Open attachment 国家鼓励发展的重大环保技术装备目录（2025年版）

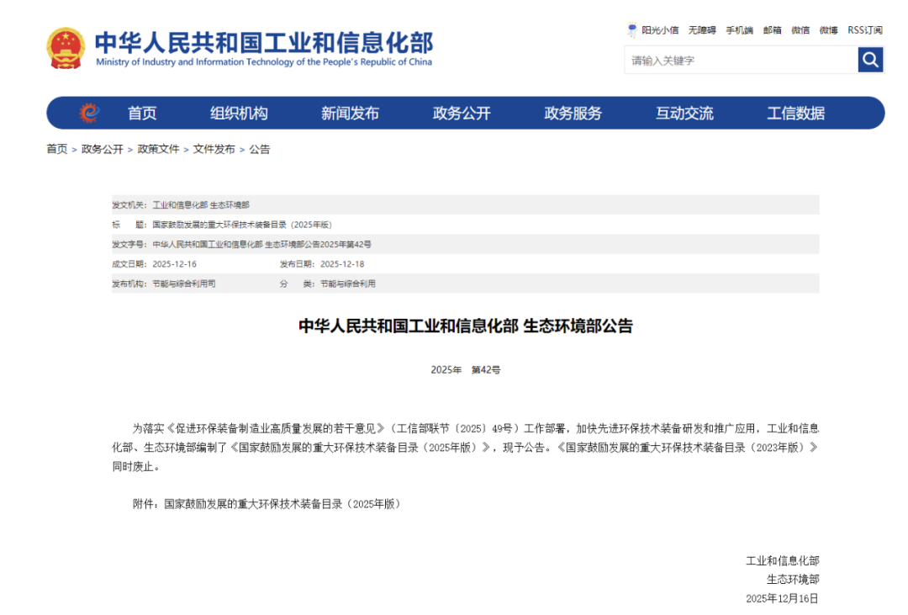(282, 504)
